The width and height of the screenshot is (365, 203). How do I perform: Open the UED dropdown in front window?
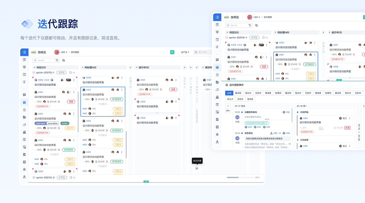click(x=257, y=17)
